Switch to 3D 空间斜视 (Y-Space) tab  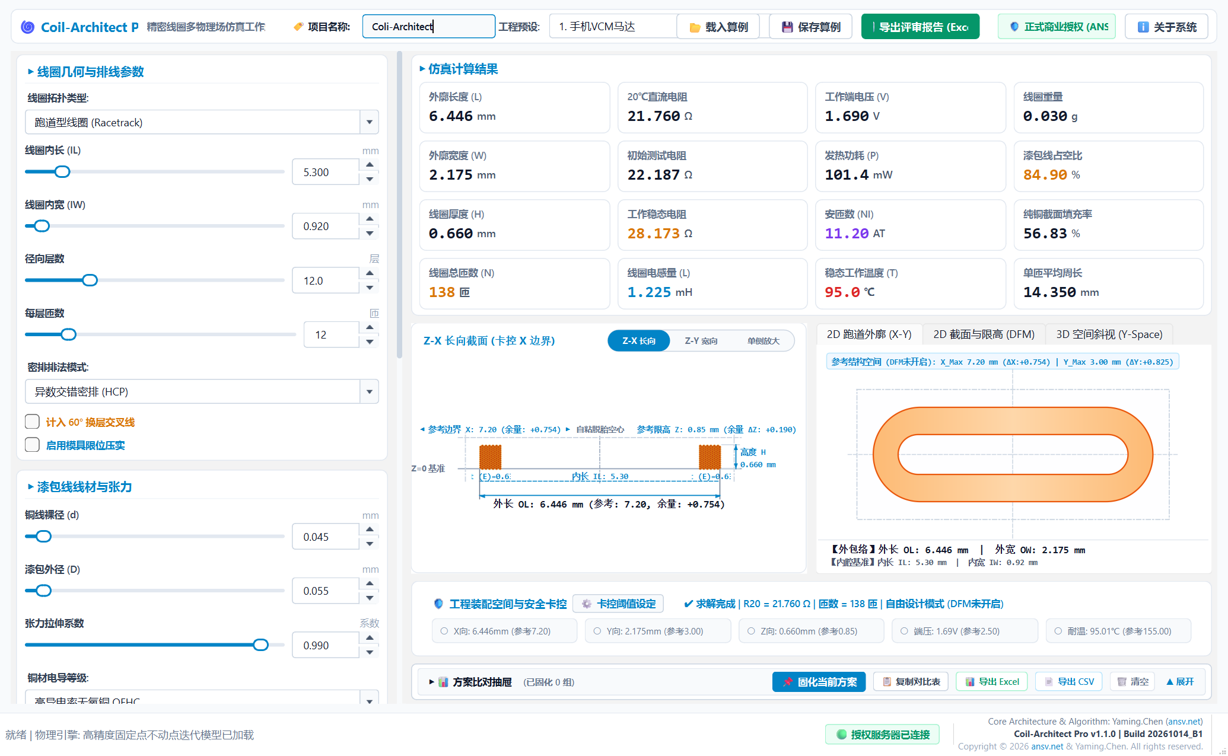[x=1109, y=334]
